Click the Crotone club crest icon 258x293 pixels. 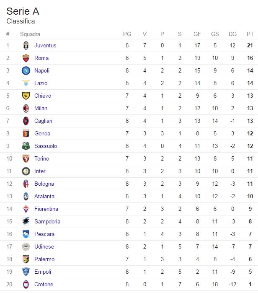tap(26, 284)
